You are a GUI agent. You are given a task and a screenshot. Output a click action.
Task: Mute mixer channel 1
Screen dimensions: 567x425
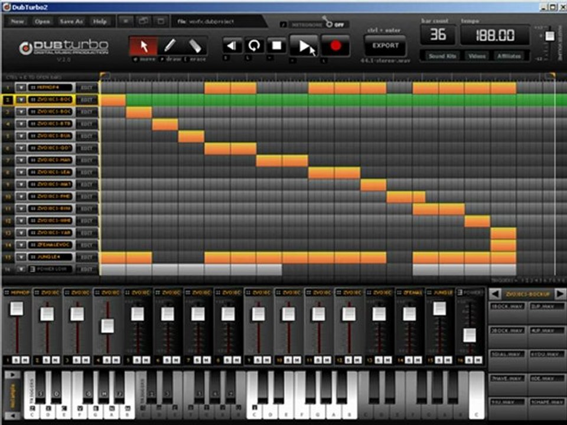pyautogui.click(x=25, y=360)
